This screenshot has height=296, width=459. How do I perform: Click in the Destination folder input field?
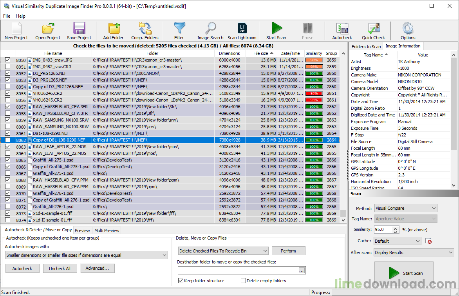tap(238, 271)
